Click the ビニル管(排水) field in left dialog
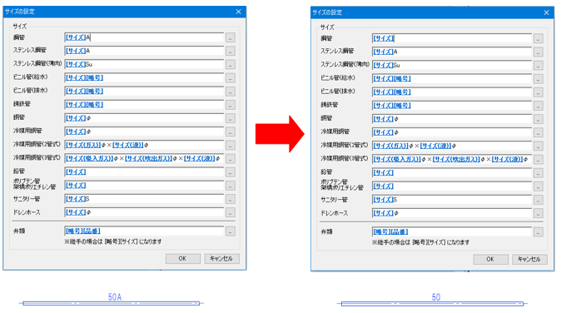 [x=144, y=92]
